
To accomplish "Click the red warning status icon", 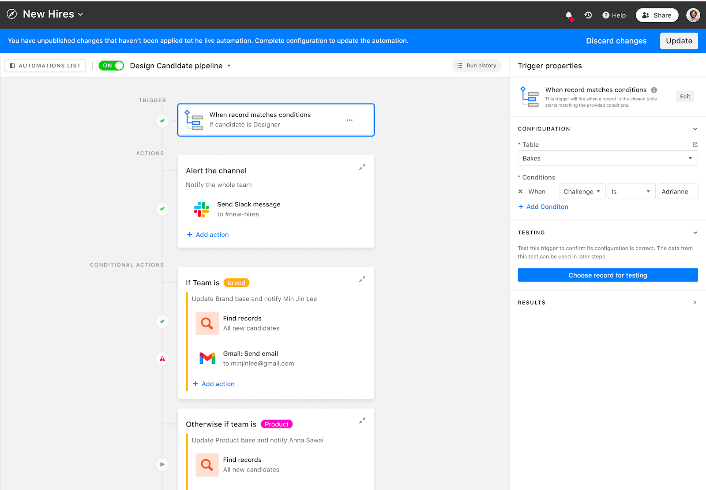I will pyautogui.click(x=162, y=359).
